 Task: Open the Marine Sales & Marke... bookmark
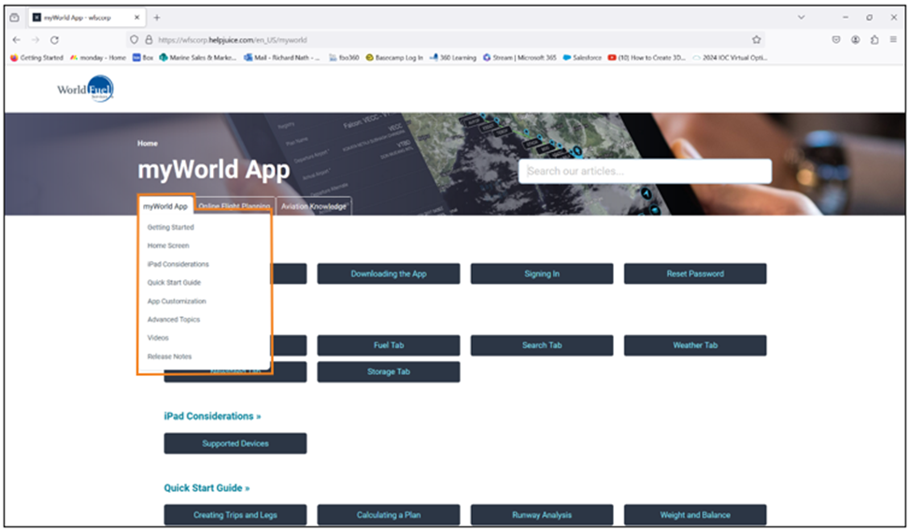(x=198, y=58)
